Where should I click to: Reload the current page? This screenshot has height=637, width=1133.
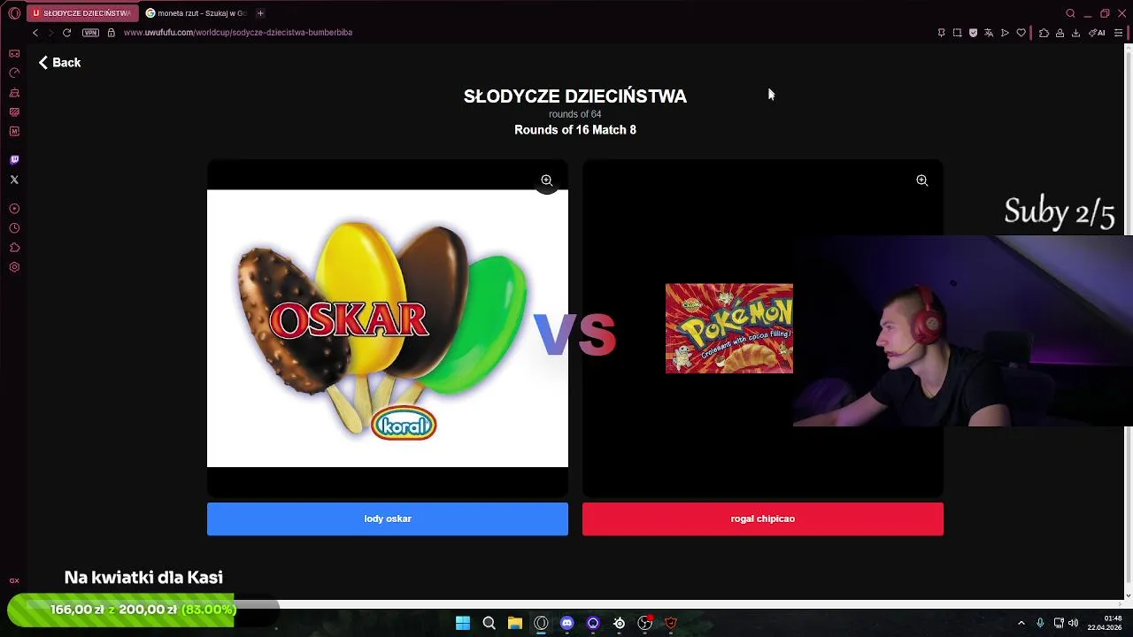66,33
